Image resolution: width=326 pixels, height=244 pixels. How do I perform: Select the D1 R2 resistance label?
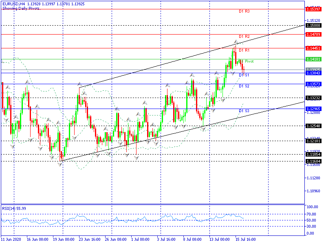tap(244, 37)
